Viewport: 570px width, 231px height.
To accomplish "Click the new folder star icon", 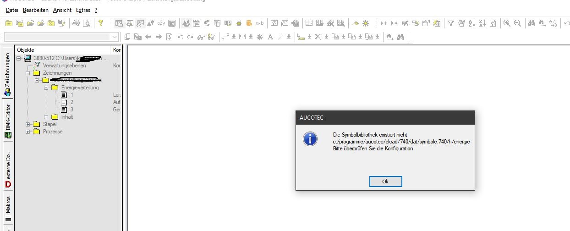I will pos(9,23).
